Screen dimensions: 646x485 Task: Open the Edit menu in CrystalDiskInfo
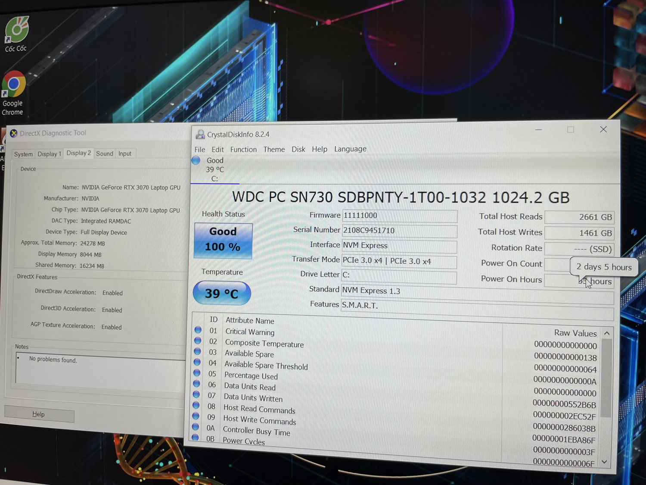click(217, 150)
